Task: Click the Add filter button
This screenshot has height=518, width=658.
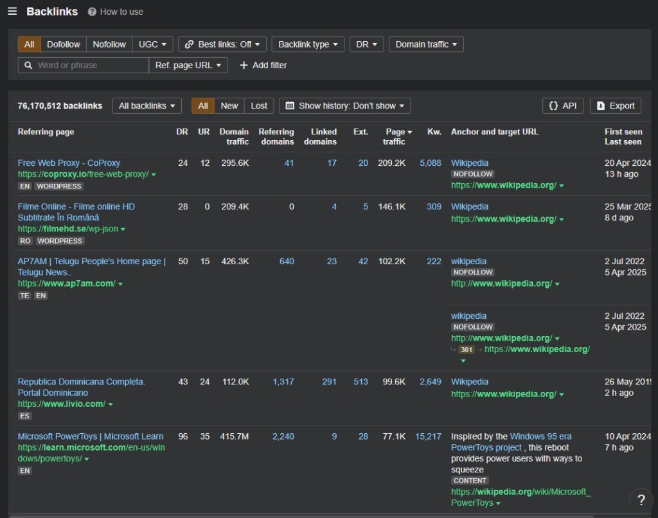Action: pyautogui.click(x=263, y=65)
